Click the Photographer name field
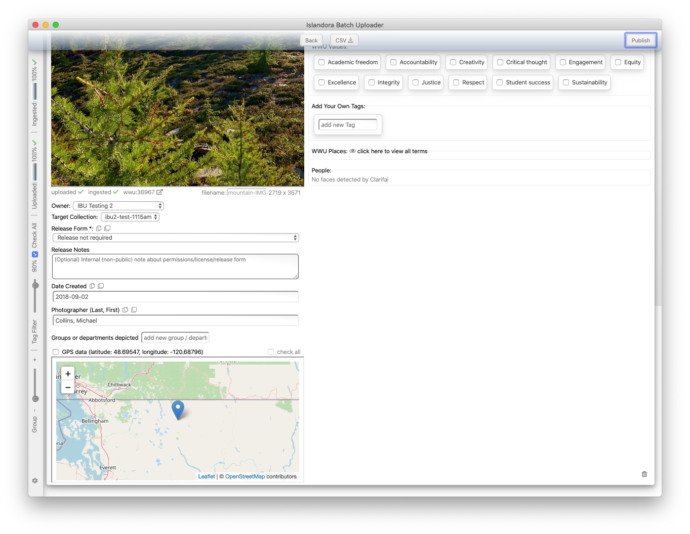Viewport: 690px width, 534px height. (176, 321)
